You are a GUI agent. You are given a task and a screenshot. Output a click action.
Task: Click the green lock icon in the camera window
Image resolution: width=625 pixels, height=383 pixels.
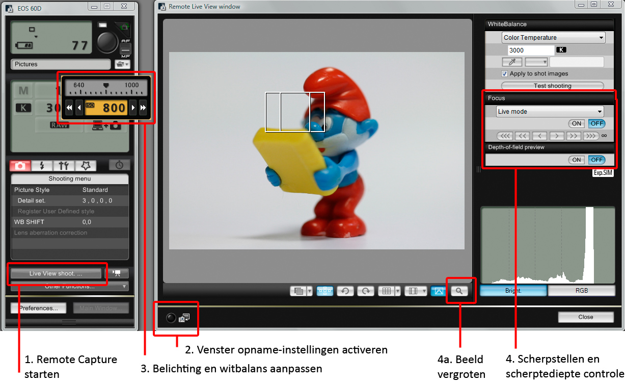click(126, 28)
